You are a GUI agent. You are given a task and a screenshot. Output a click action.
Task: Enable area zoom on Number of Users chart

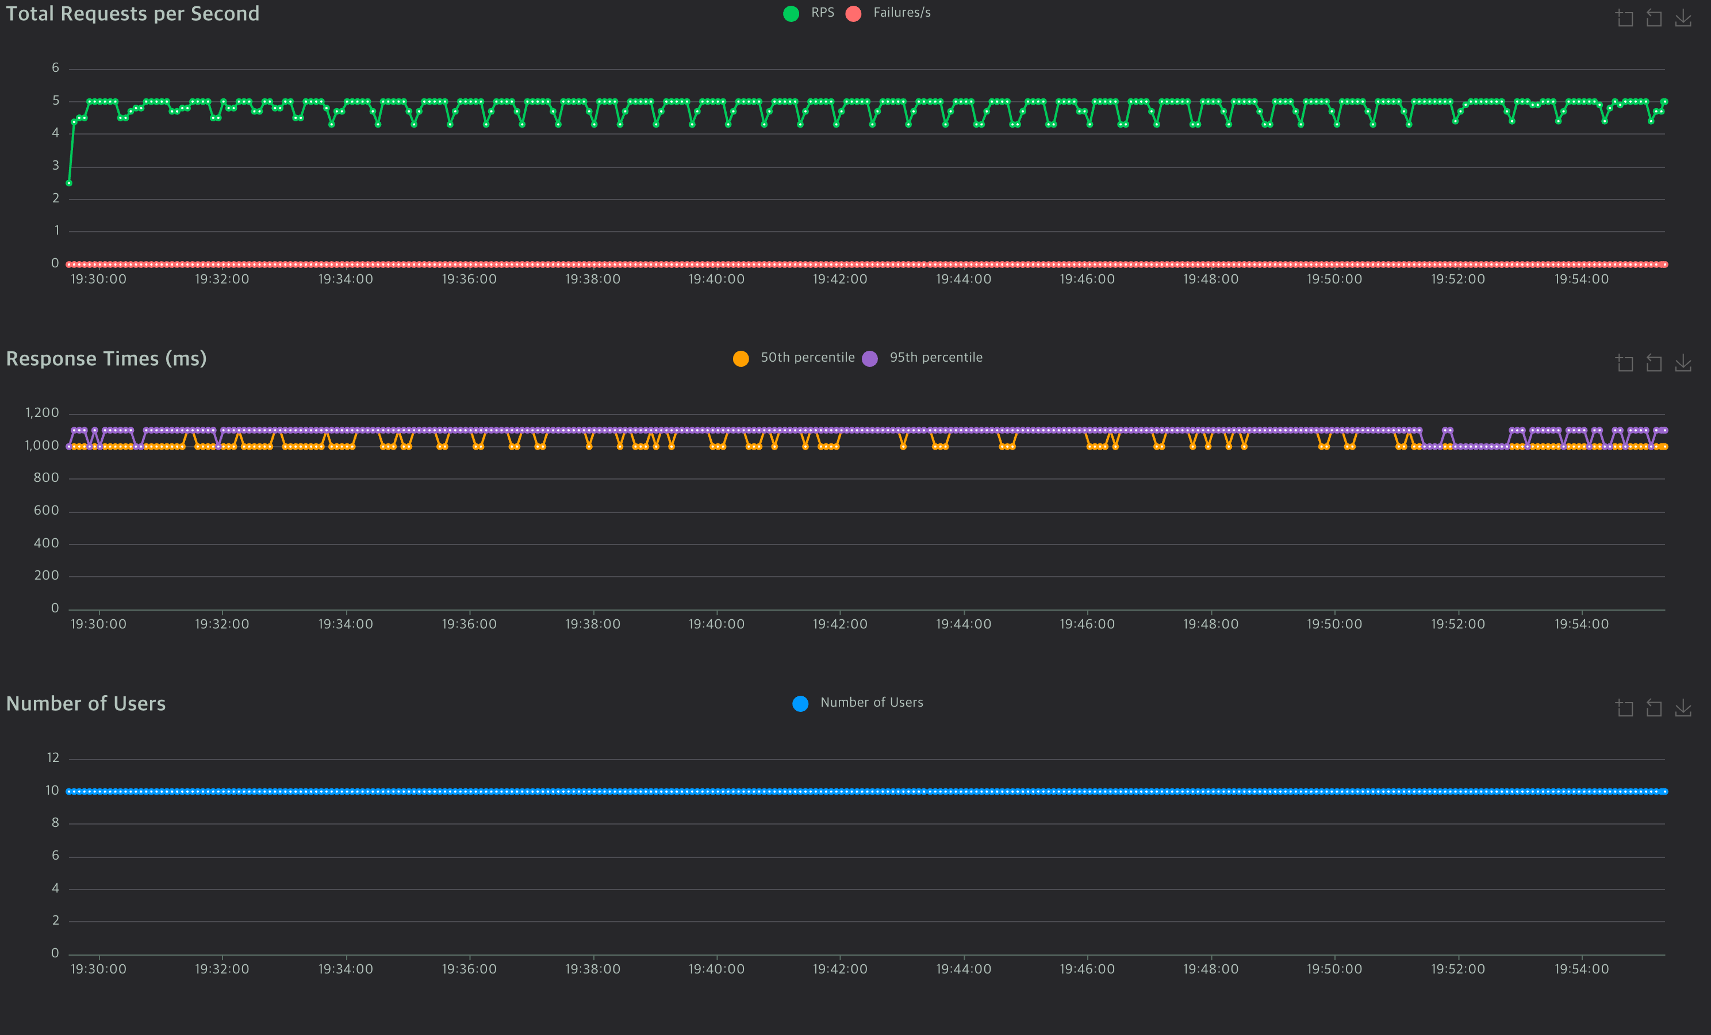coord(1624,708)
